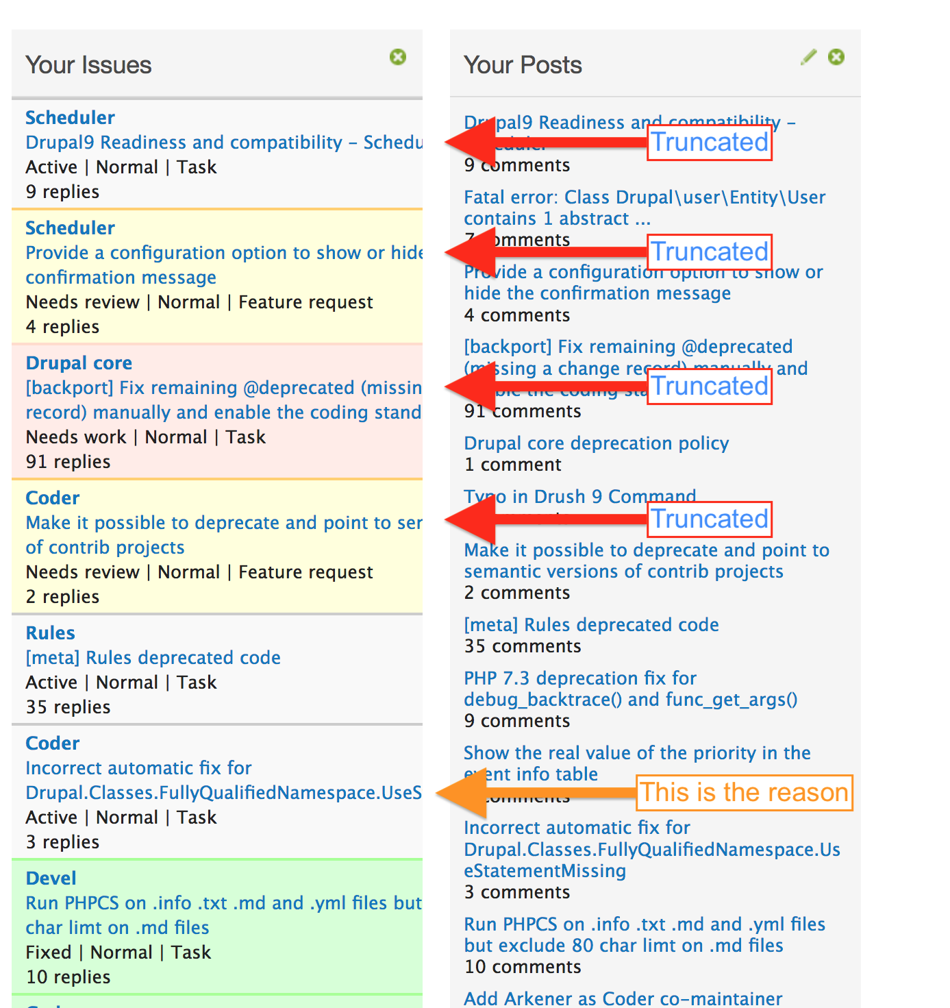Remove the Your Posts block

coord(836,58)
